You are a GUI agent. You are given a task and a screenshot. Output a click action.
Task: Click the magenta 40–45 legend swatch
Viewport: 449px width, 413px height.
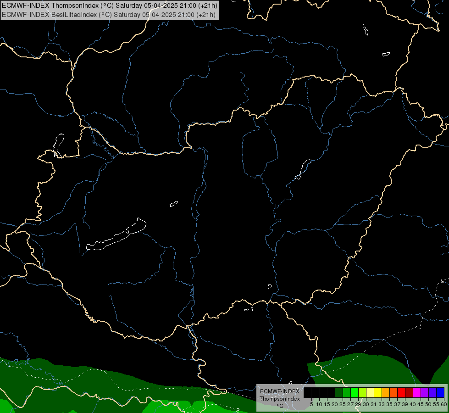417,392
